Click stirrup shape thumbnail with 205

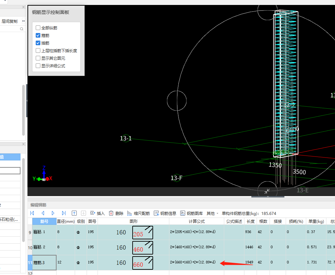point(143,232)
